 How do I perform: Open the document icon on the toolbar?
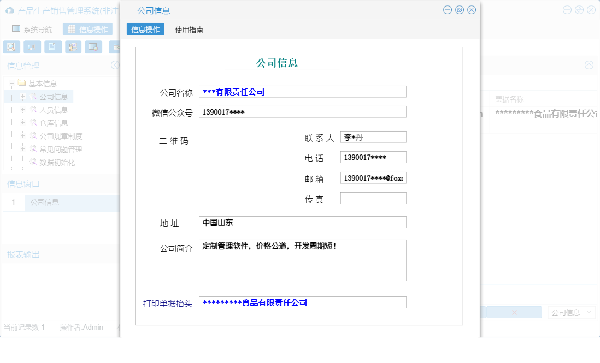pos(52,47)
